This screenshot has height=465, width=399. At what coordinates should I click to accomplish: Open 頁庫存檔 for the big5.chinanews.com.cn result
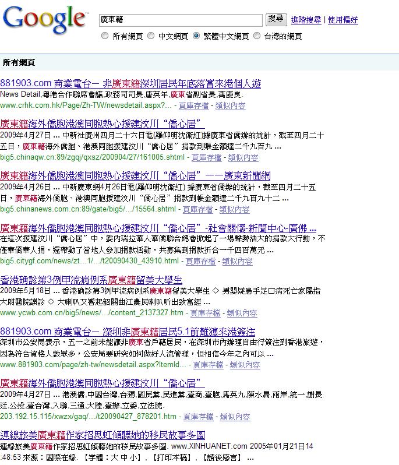(x=197, y=209)
